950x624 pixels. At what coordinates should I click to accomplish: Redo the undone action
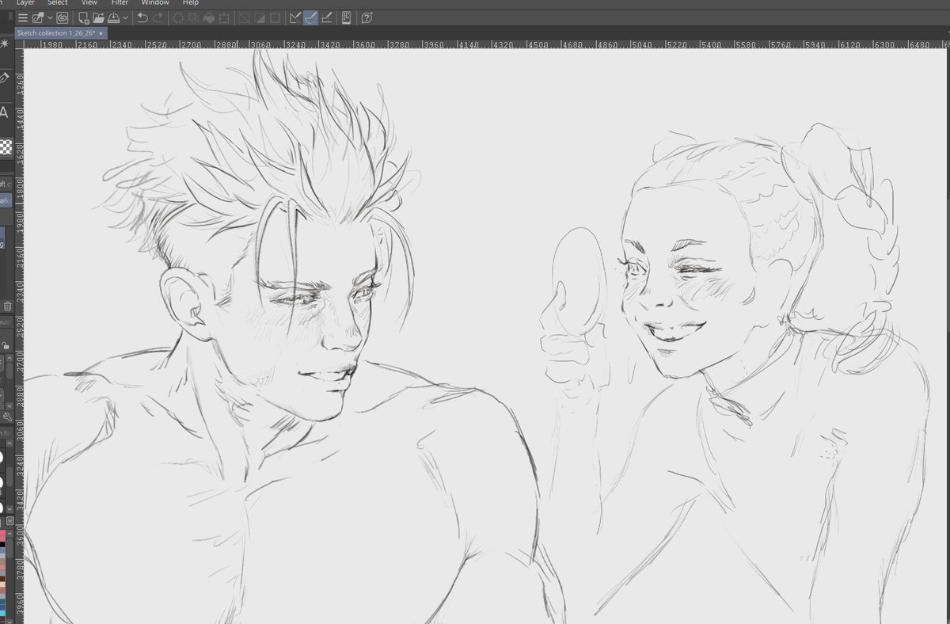pos(158,17)
